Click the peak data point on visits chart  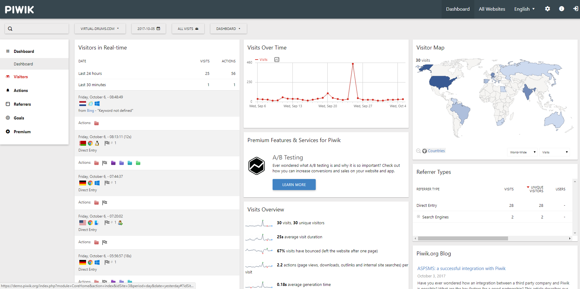click(353, 64)
